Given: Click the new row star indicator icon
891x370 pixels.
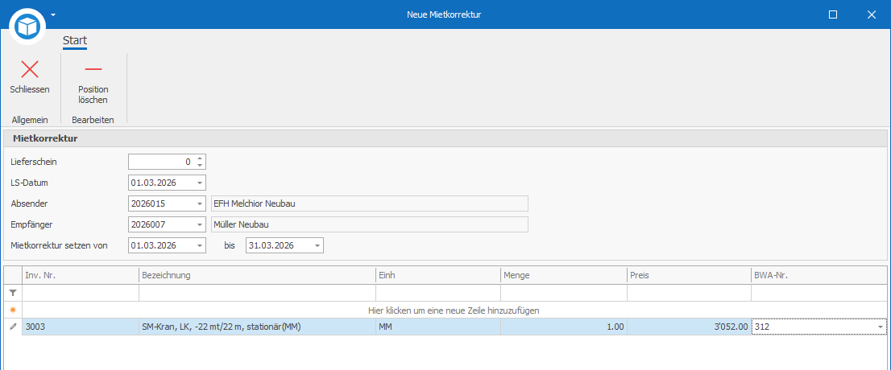Looking at the screenshot, I should tap(13, 310).
